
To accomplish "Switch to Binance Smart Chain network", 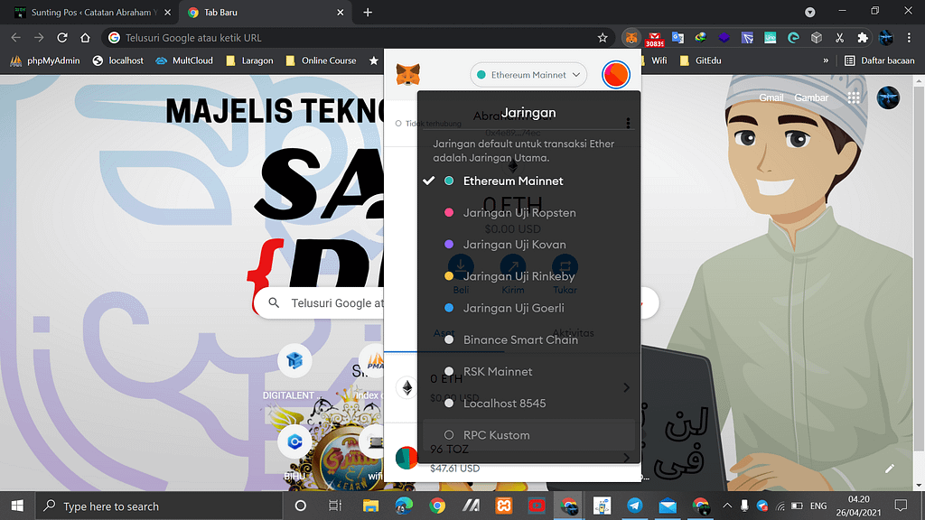I will pyautogui.click(x=528, y=339).
